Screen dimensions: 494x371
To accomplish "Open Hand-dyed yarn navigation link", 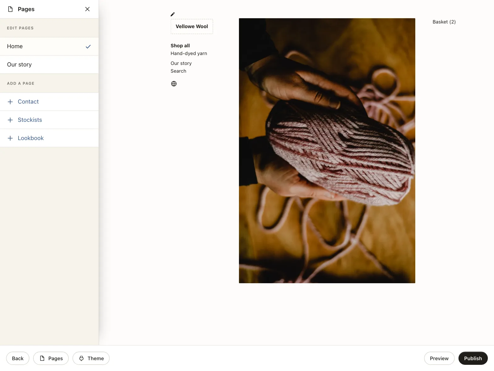I will [x=189, y=53].
